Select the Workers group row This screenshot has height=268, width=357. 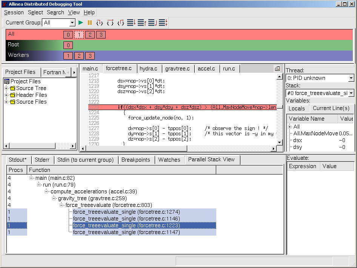(x=18, y=55)
